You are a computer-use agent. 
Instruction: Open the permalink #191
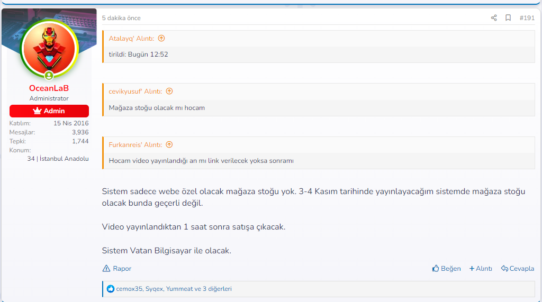pos(527,18)
